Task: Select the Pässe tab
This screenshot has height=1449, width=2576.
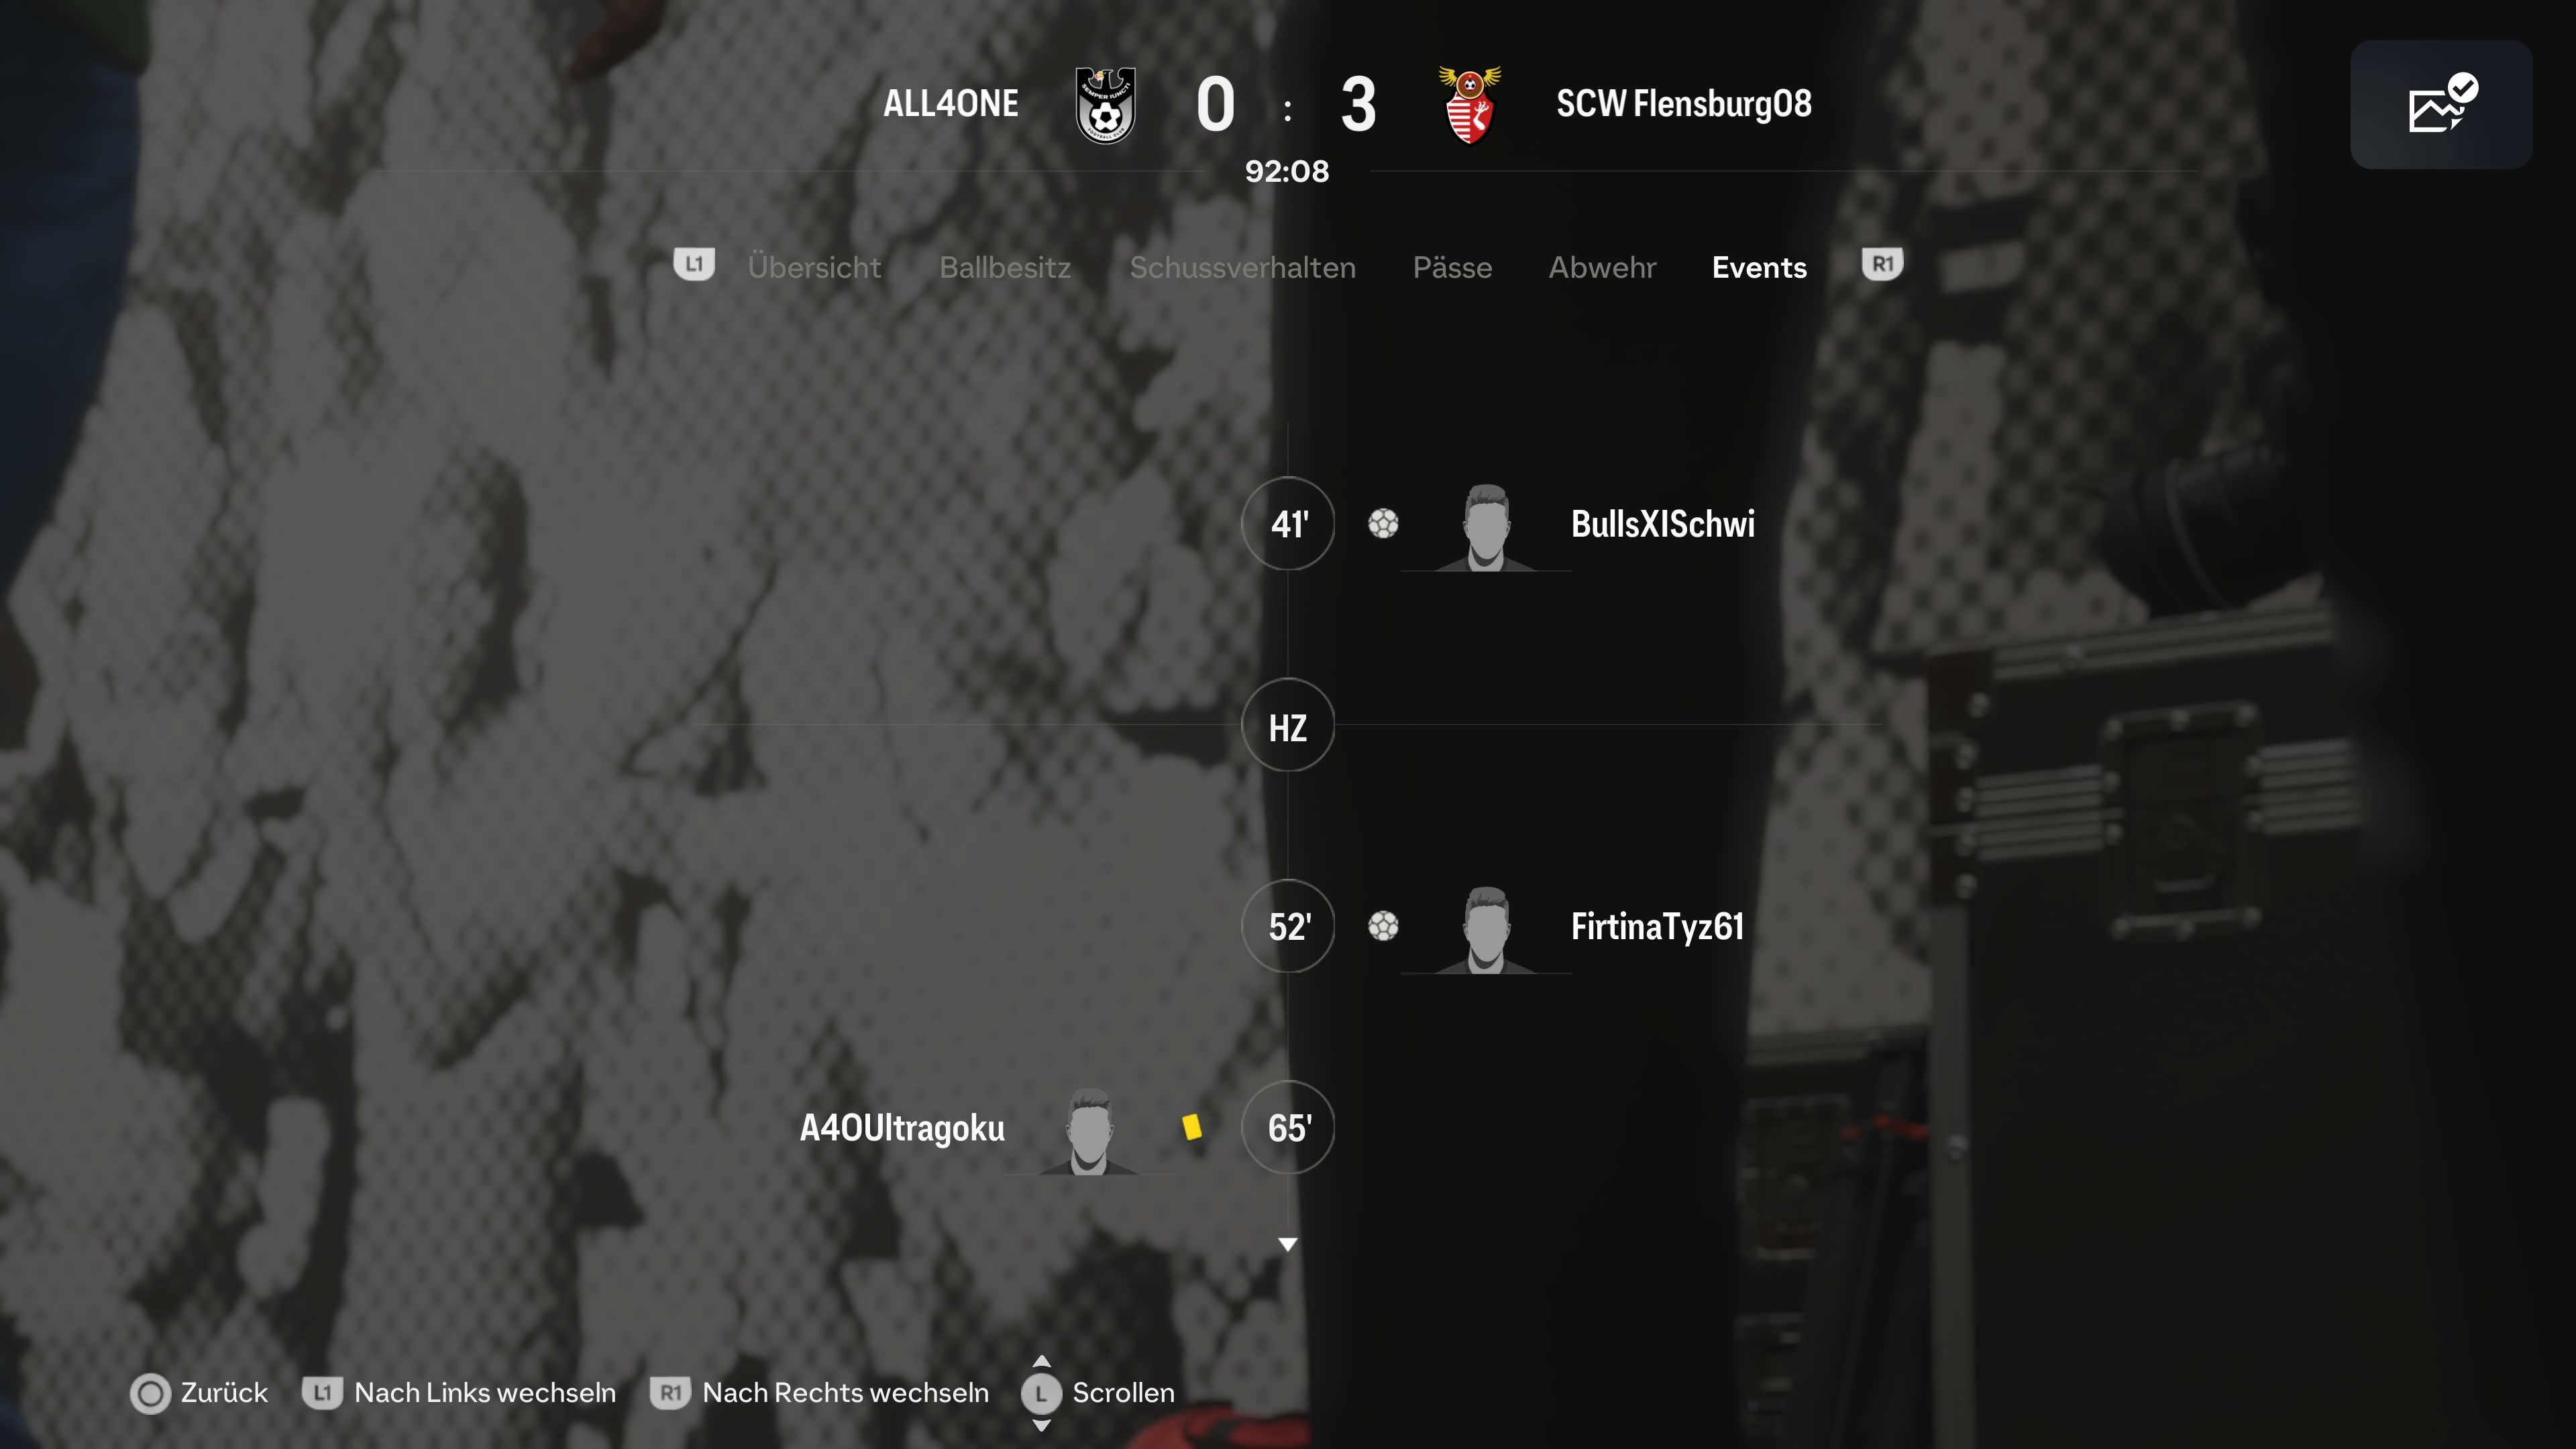Action: click(x=1452, y=267)
